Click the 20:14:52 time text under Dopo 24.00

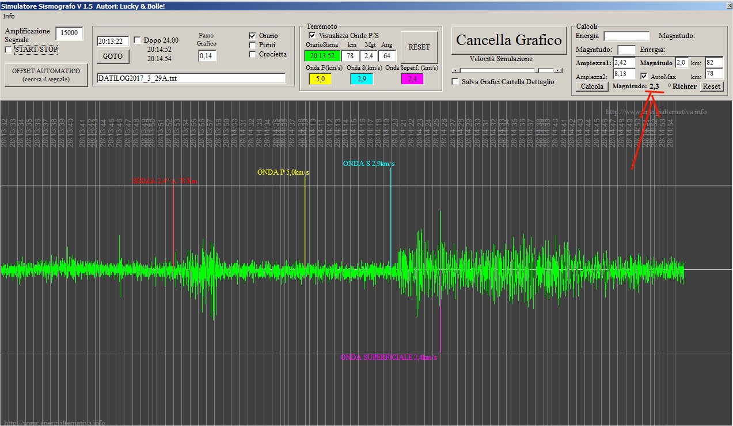[x=159, y=50]
